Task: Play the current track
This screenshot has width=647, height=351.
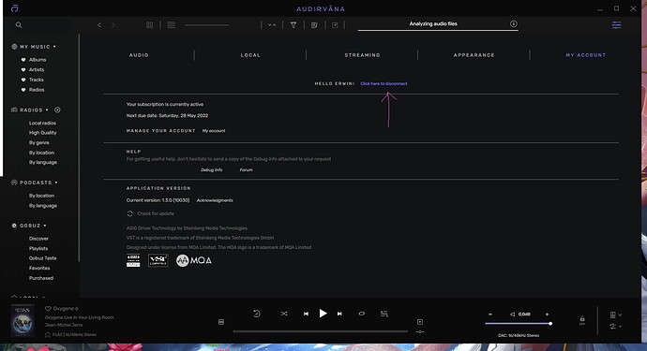Action: (x=323, y=314)
